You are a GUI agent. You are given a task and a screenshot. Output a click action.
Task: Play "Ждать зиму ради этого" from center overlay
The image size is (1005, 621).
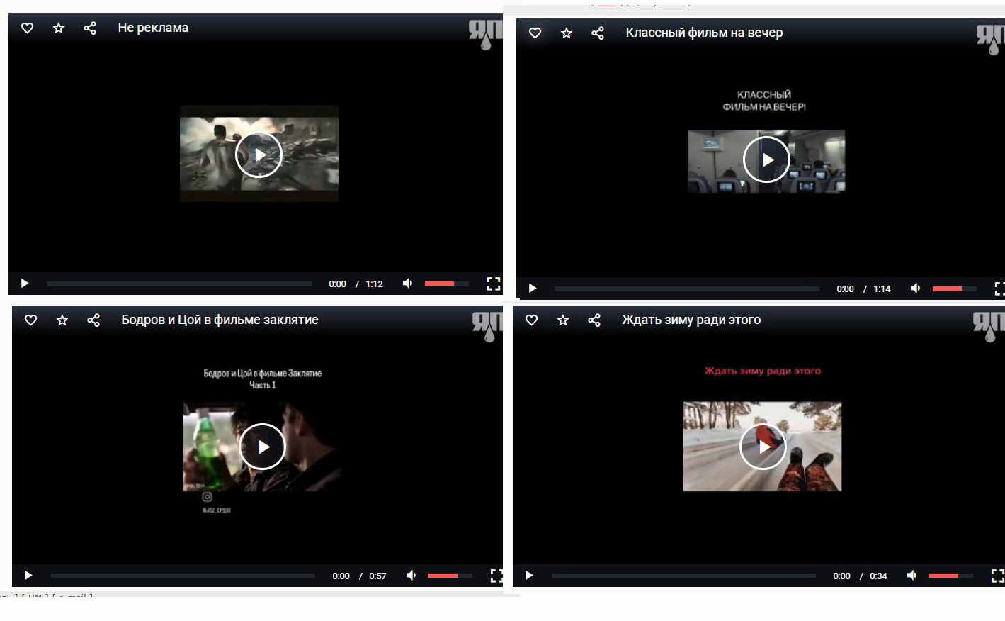click(763, 447)
